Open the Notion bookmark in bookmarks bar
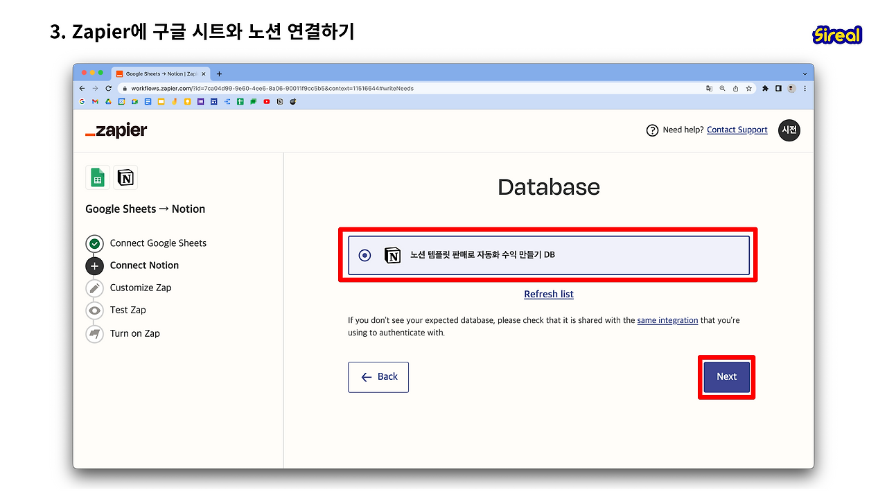This screenshot has height=499, width=887. coord(280,102)
